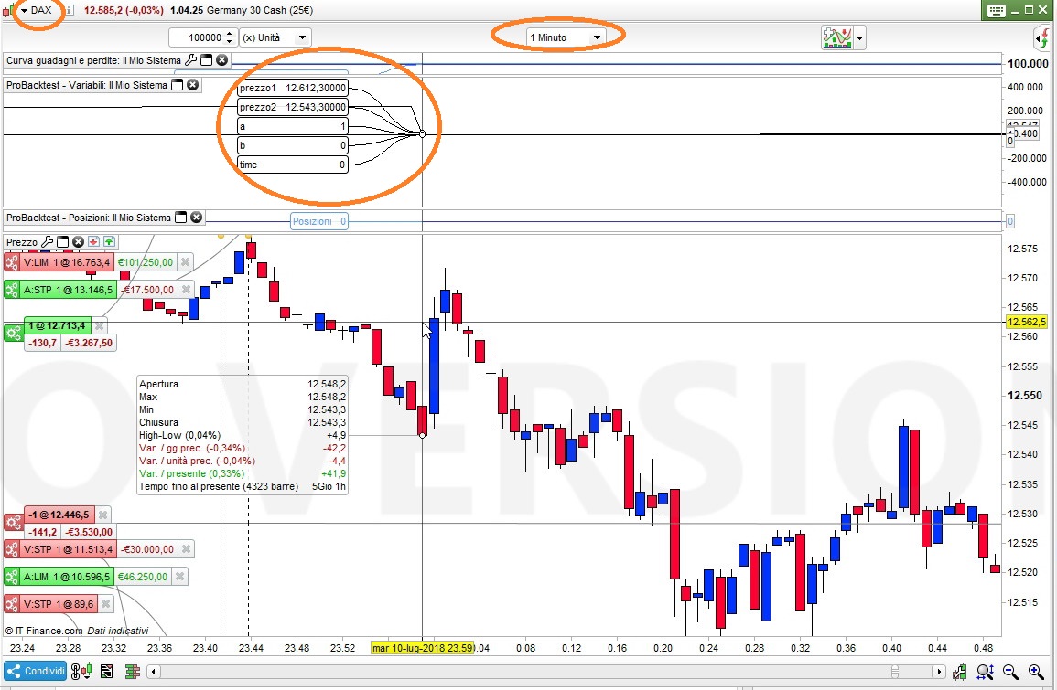Close the Curva guadagni e perdite panel
This screenshot has height=690, width=1057.
coord(221,60)
